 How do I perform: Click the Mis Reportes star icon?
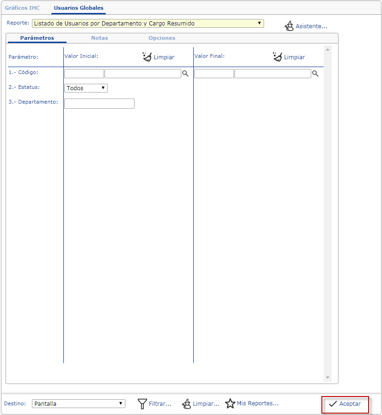point(230,404)
